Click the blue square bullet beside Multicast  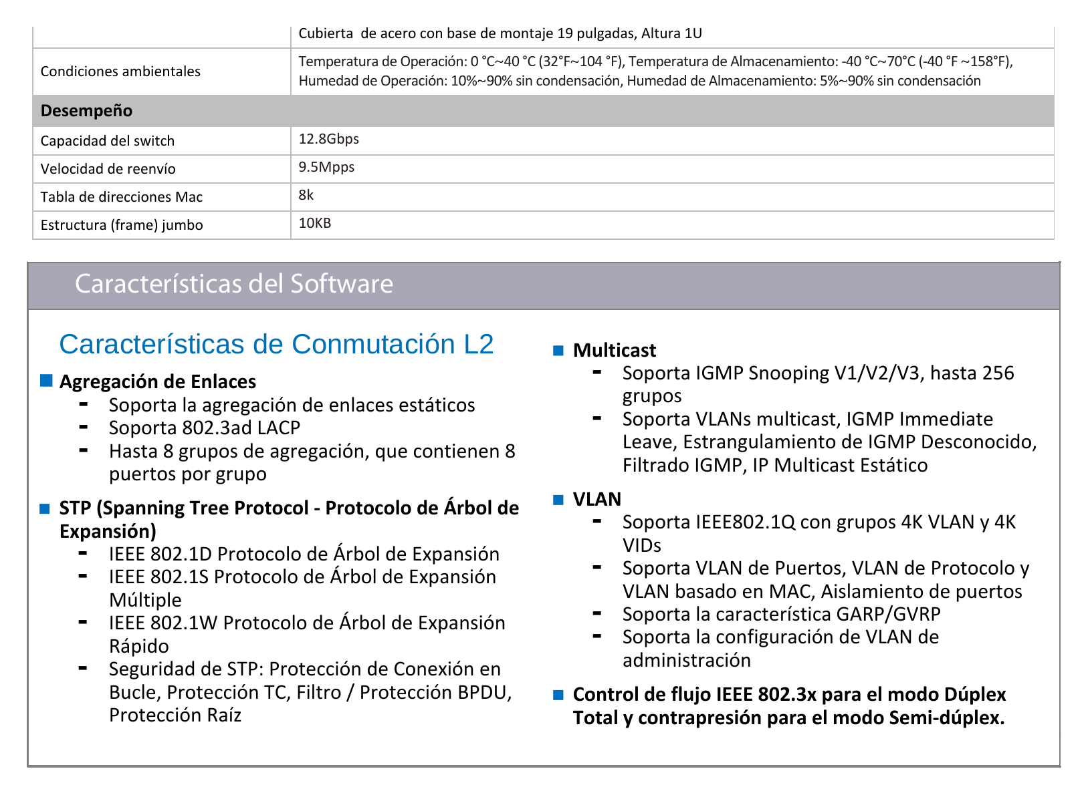[558, 351]
